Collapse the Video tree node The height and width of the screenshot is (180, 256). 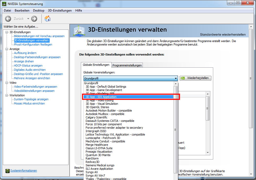pos(7,83)
